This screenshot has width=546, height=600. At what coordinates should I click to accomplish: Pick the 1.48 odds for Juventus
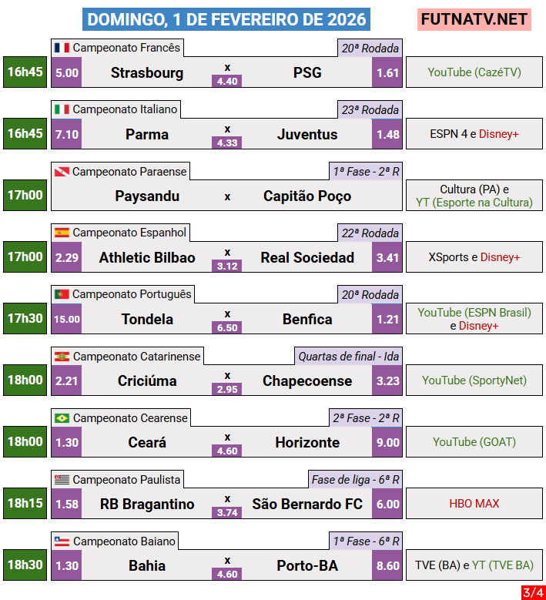coord(387,134)
